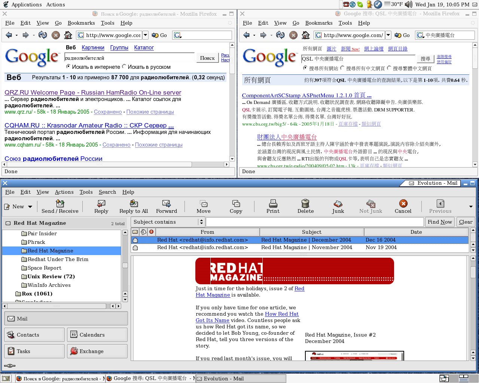Click the Find Now button
This screenshot has width=479, height=383.
coord(440,222)
